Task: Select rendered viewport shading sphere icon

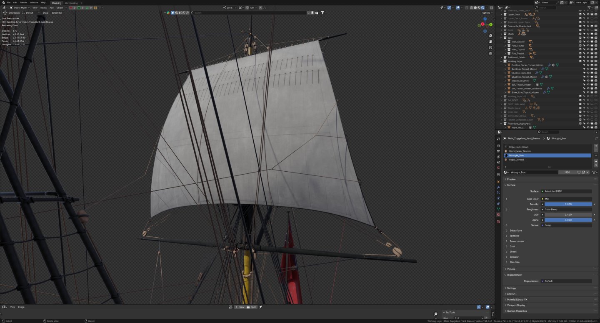Action: tap(483, 7)
